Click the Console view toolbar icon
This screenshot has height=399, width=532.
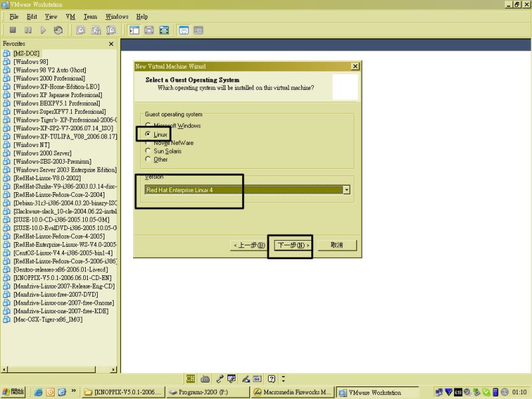pyautogui.click(x=198, y=30)
